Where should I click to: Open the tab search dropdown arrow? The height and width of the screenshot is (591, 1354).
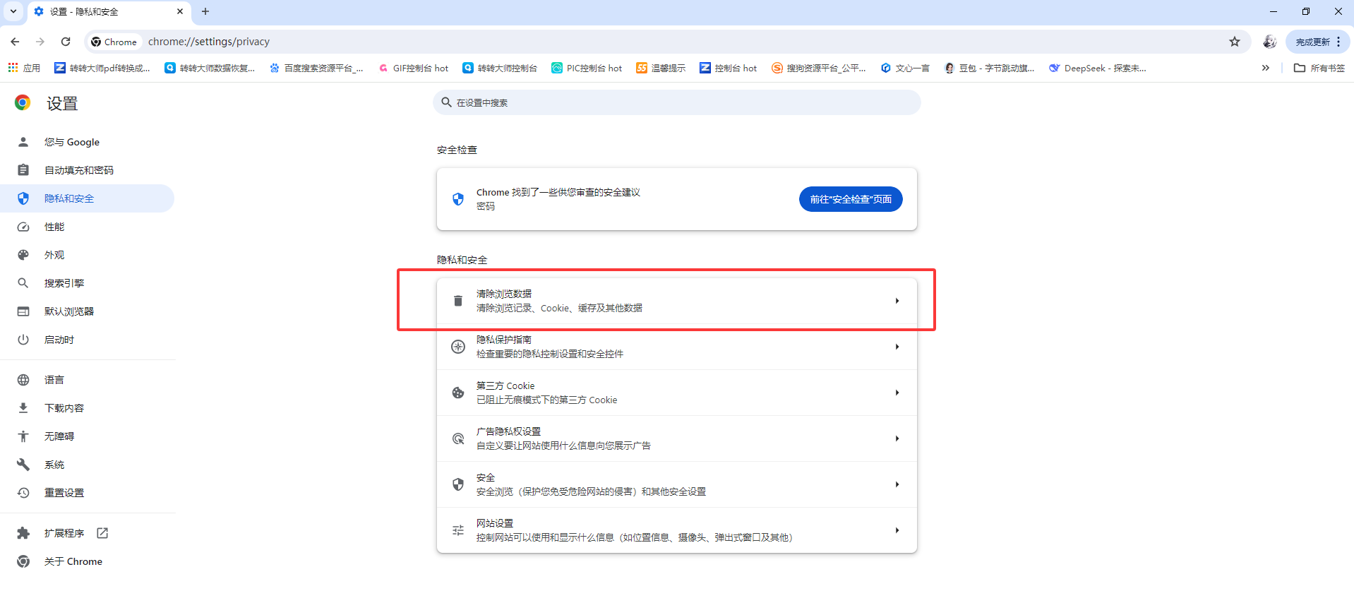[x=13, y=11]
